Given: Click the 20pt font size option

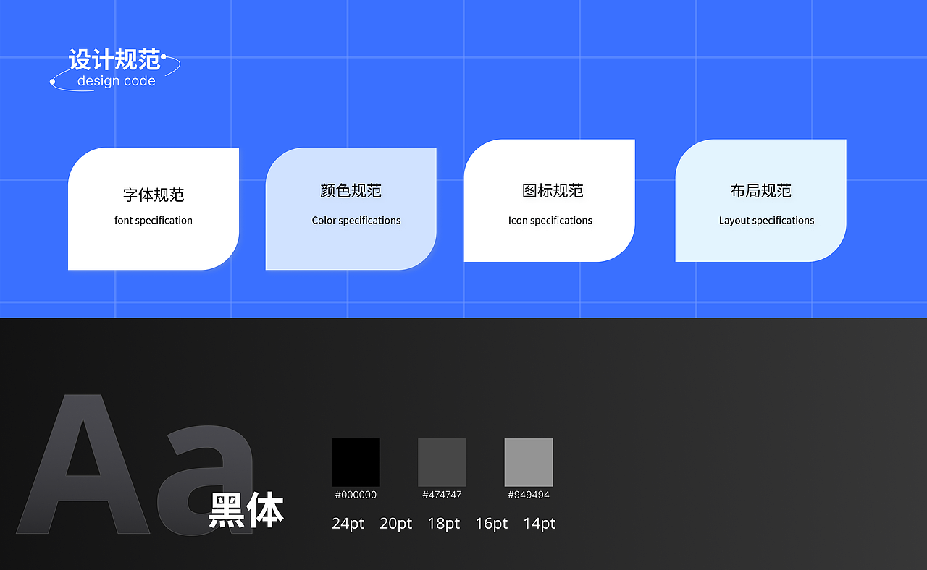Looking at the screenshot, I should [395, 523].
